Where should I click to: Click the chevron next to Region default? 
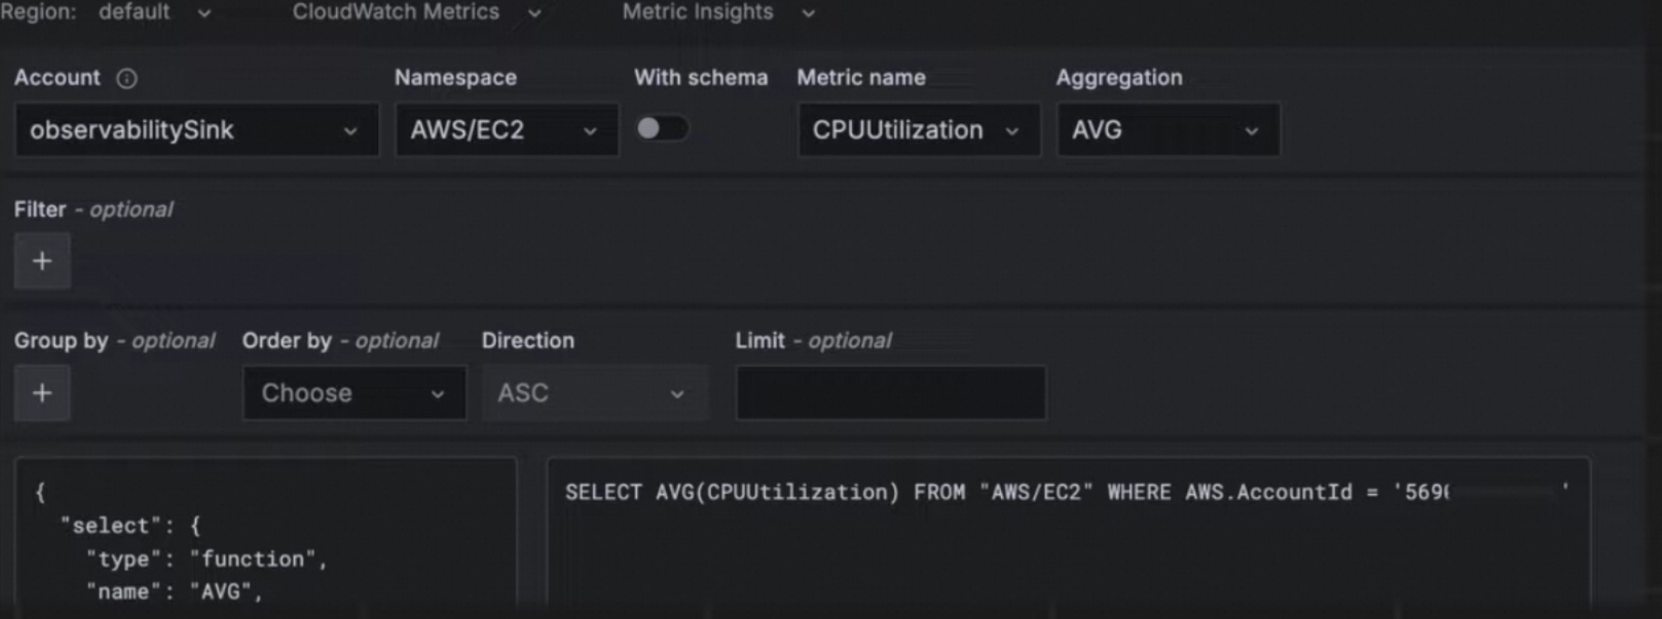(204, 13)
